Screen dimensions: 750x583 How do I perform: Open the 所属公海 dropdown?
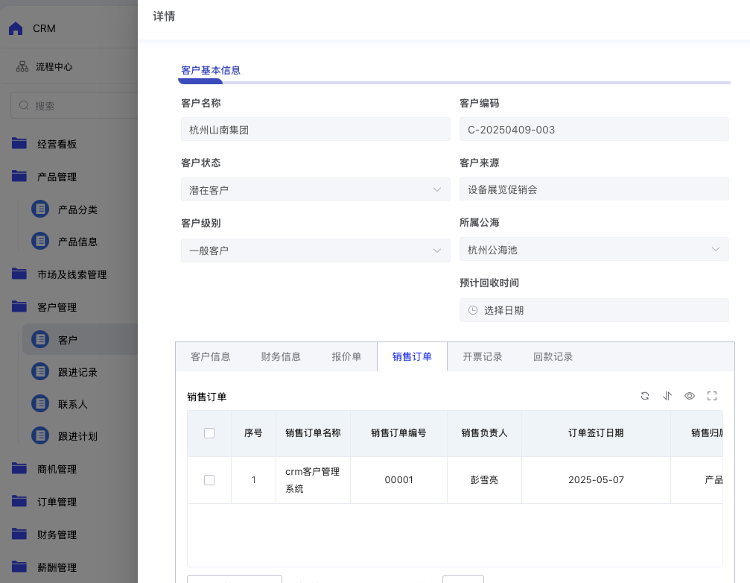[x=594, y=250]
